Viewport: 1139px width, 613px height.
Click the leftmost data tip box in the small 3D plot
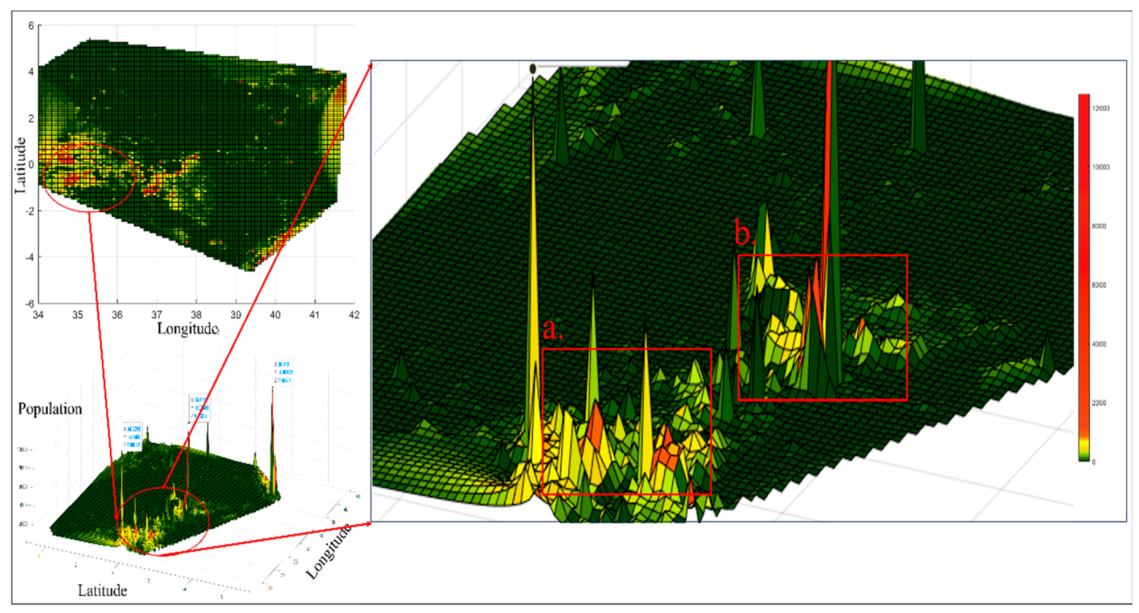133,436
